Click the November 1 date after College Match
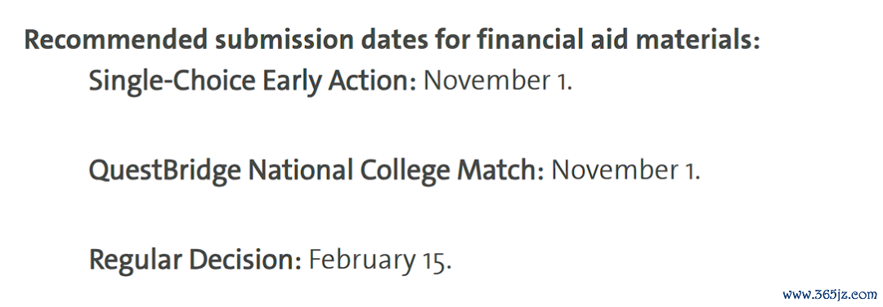The image size is (883, 307). pos(625,171)
